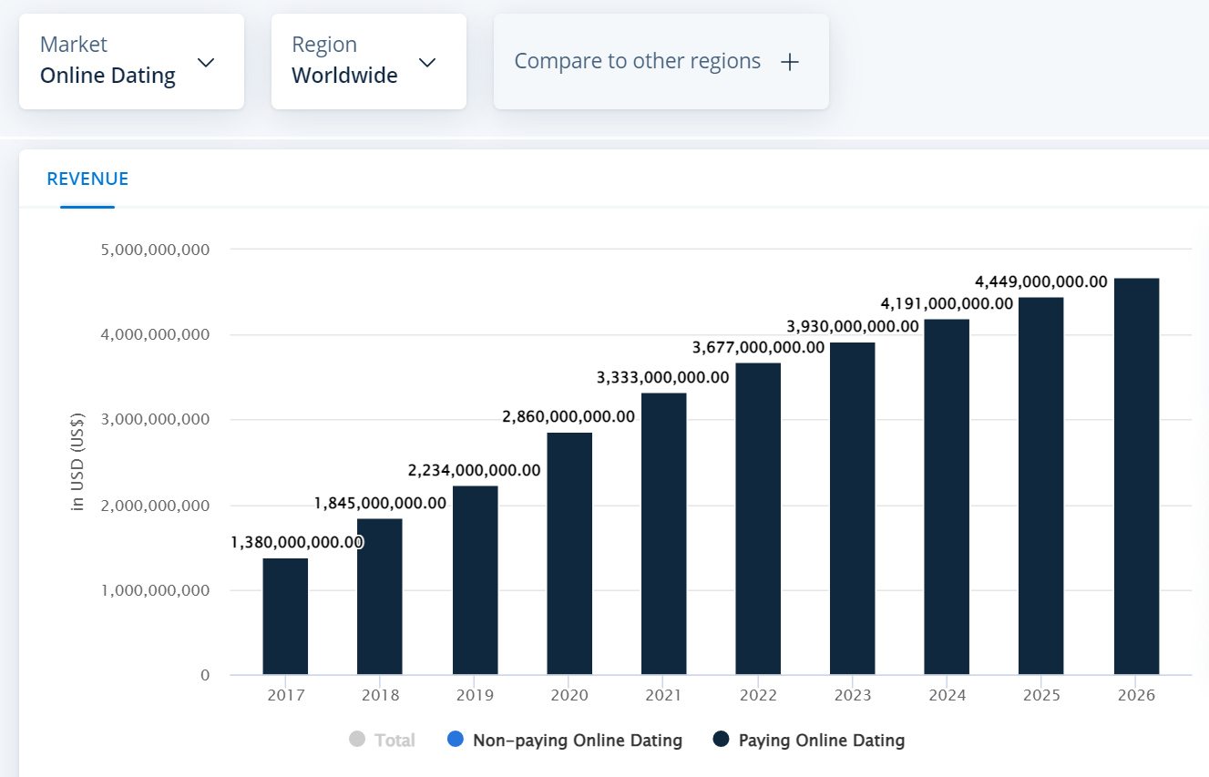
Task: Click the grey Total legend dot
Action: (355, 740)
